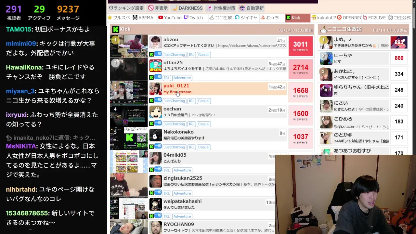The width and height of the screenshot is (416, 234).
Task: Click RYOCHAN09's avatar icon
Action: click(155, 227)
